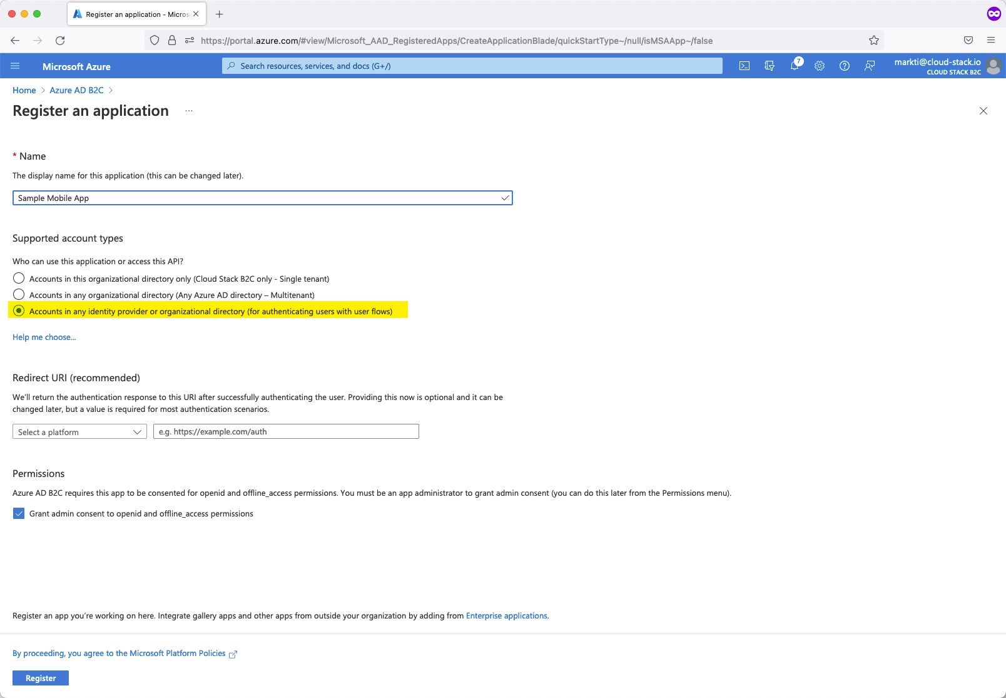Go back with the browser back arrow

click(15, 41)
